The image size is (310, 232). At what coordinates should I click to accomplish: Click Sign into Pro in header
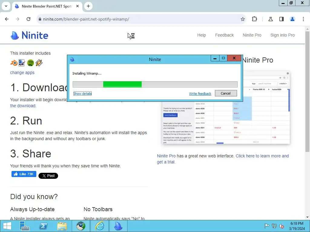point(282,35)
